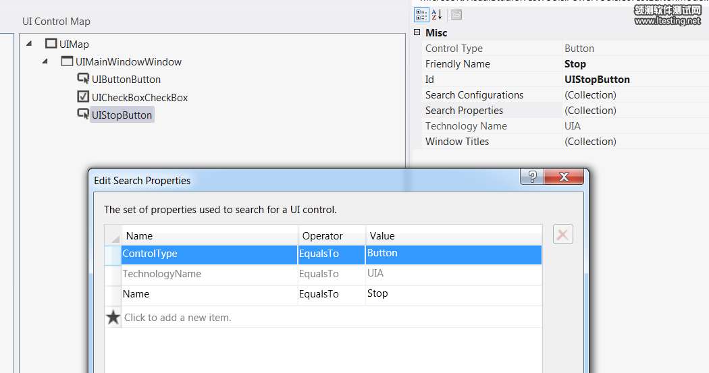Collapse the Misc property category
709x373 pixels.
(417, 32)
